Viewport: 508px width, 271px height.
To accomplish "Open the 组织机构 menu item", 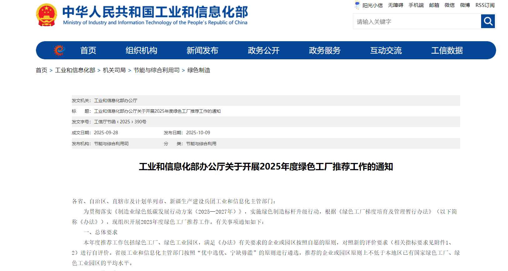I will [x=141, y=50].
